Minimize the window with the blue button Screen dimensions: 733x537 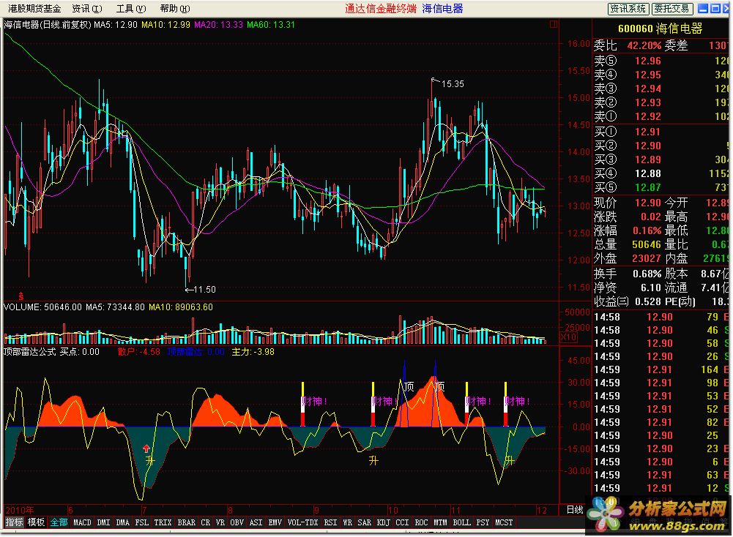click(x=703, y=8)
